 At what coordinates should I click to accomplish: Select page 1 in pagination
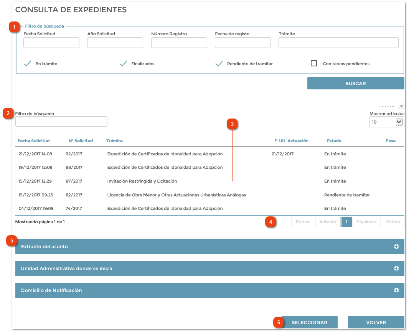(346, 222)
